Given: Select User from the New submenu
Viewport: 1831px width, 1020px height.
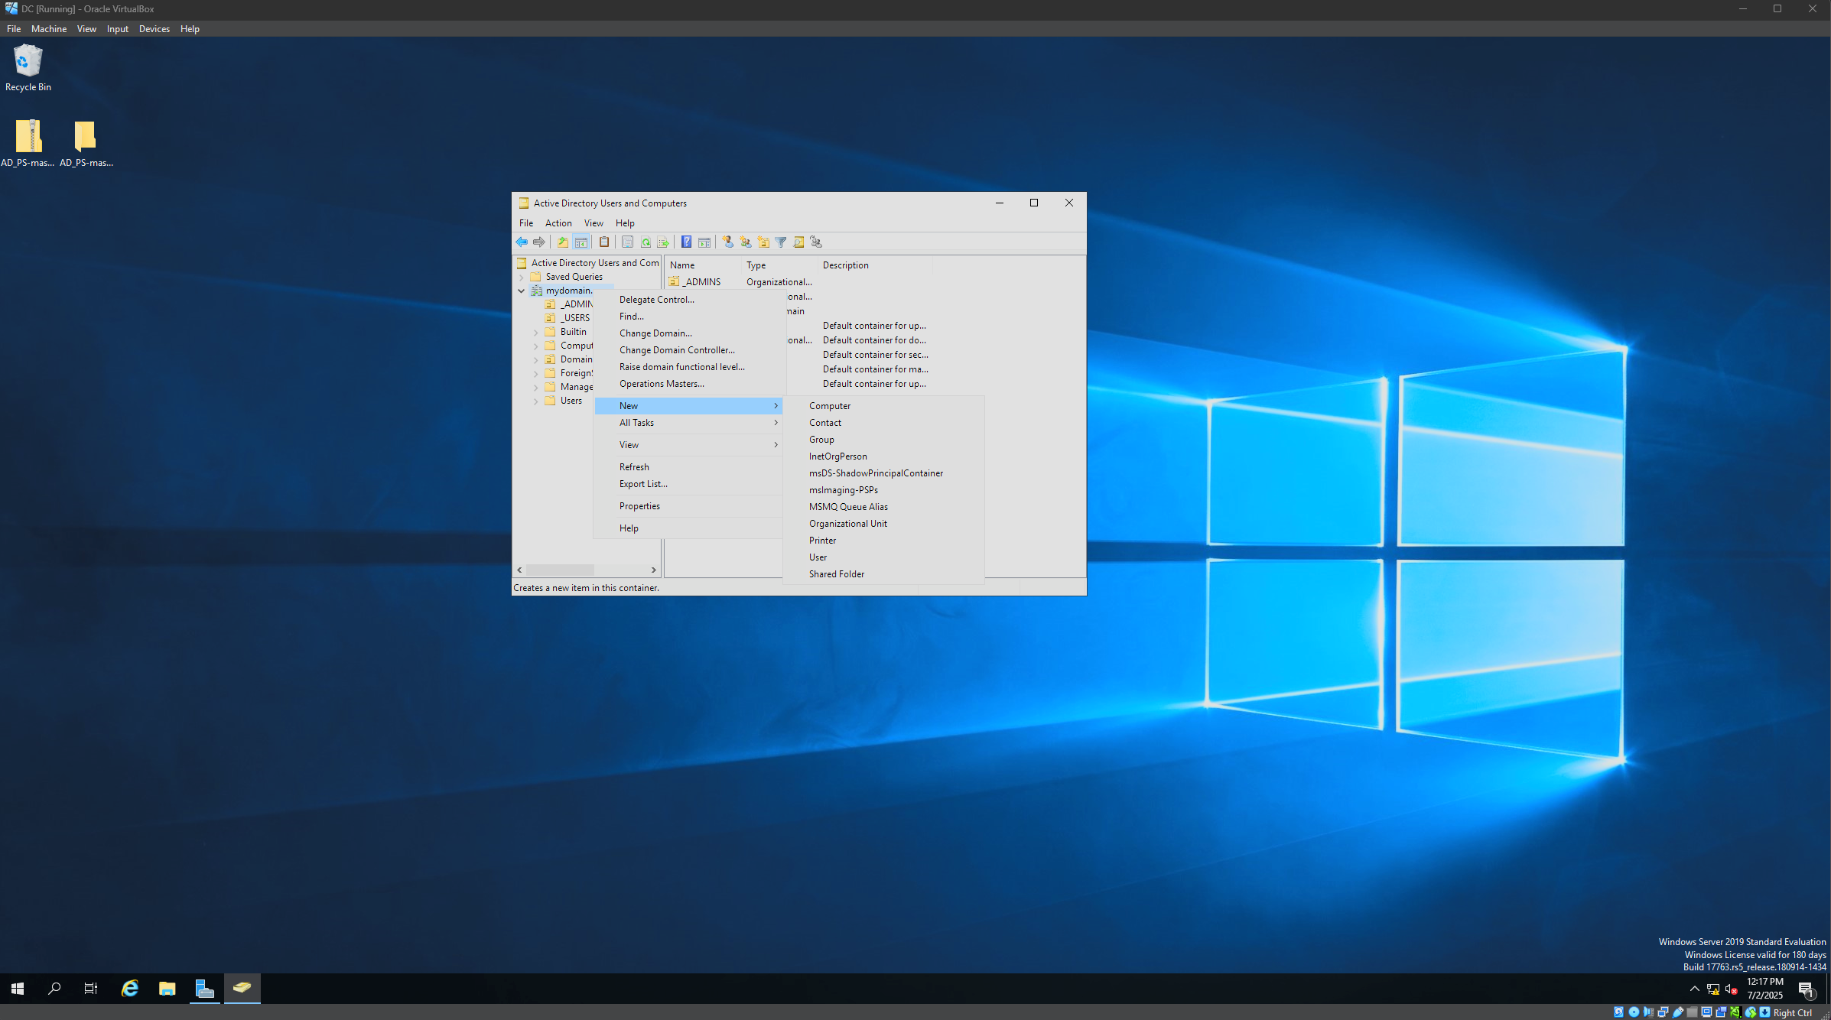Looking at the screenshot, I should tap(883, 557).
